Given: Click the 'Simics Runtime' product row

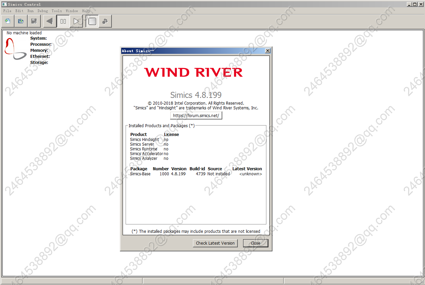Looking at the screenshot, I should tap(149, 149).
